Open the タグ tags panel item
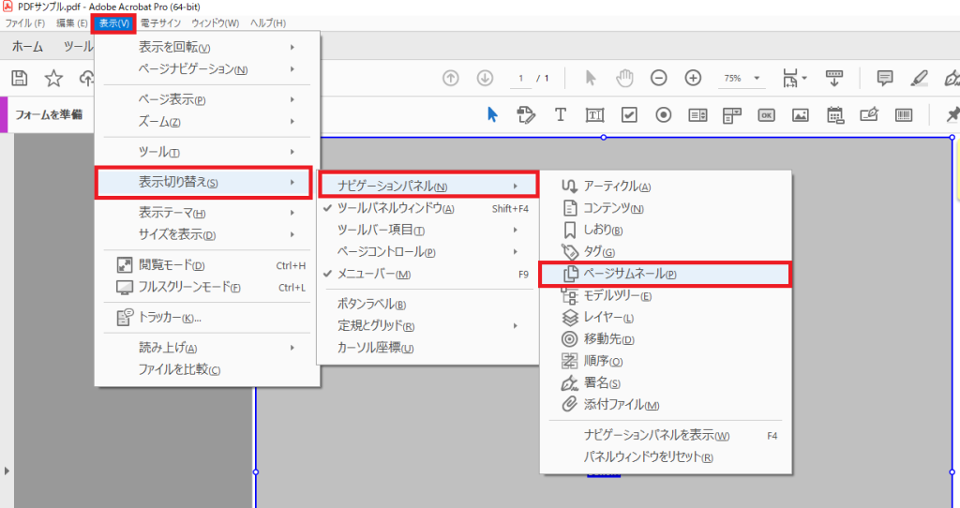 [665, 251]
